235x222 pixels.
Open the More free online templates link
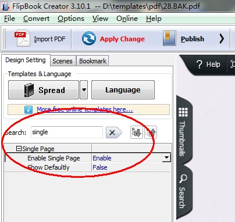(x=85, y=109)
